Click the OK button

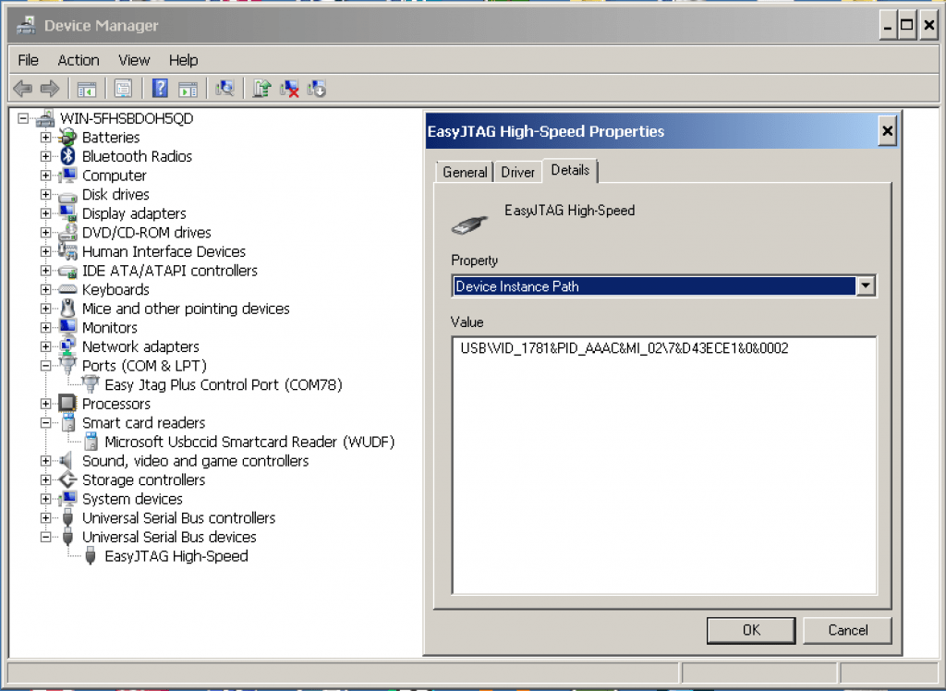click(x=750, y=630)
